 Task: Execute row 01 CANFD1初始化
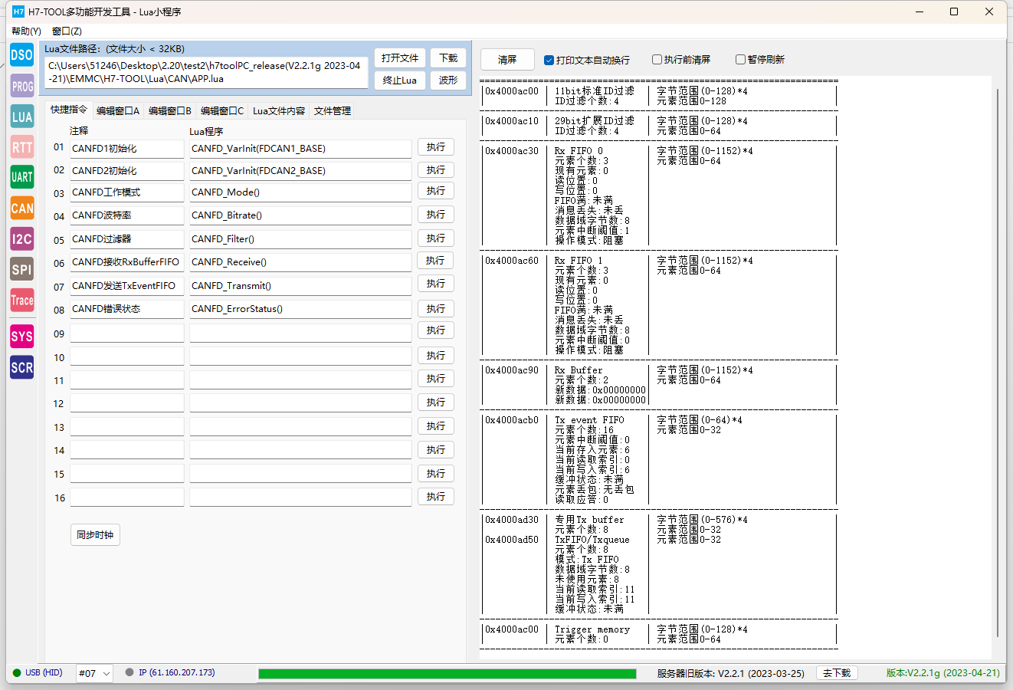coord(436,147)
